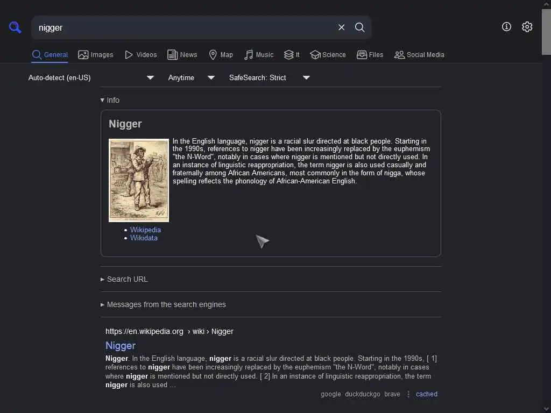
Task: Open the About info icon
Action: coord(506,27)
